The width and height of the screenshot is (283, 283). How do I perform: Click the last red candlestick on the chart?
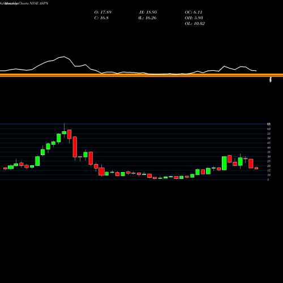[256, 168]
